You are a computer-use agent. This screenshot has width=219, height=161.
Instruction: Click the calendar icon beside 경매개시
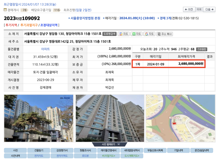click(5, 10)
